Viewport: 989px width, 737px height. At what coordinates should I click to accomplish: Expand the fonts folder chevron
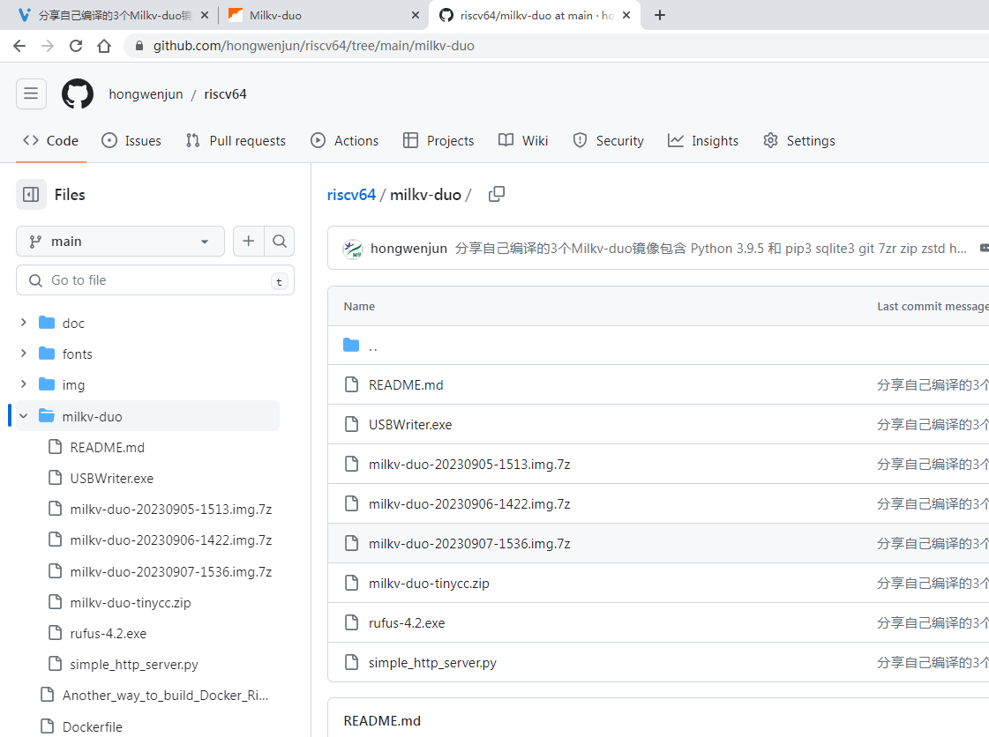(23, 354)
